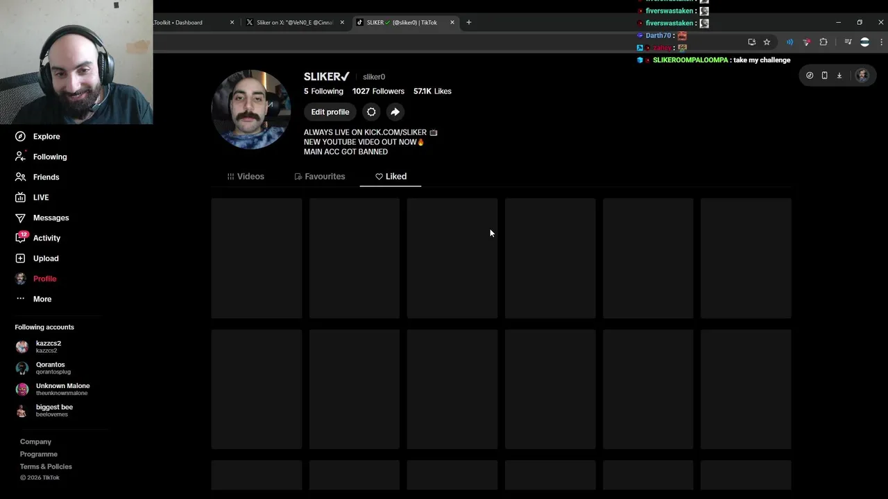Viewport: 888px width, 499px height.
Task: Expand the More menu in sidebar
Action: 33,299
